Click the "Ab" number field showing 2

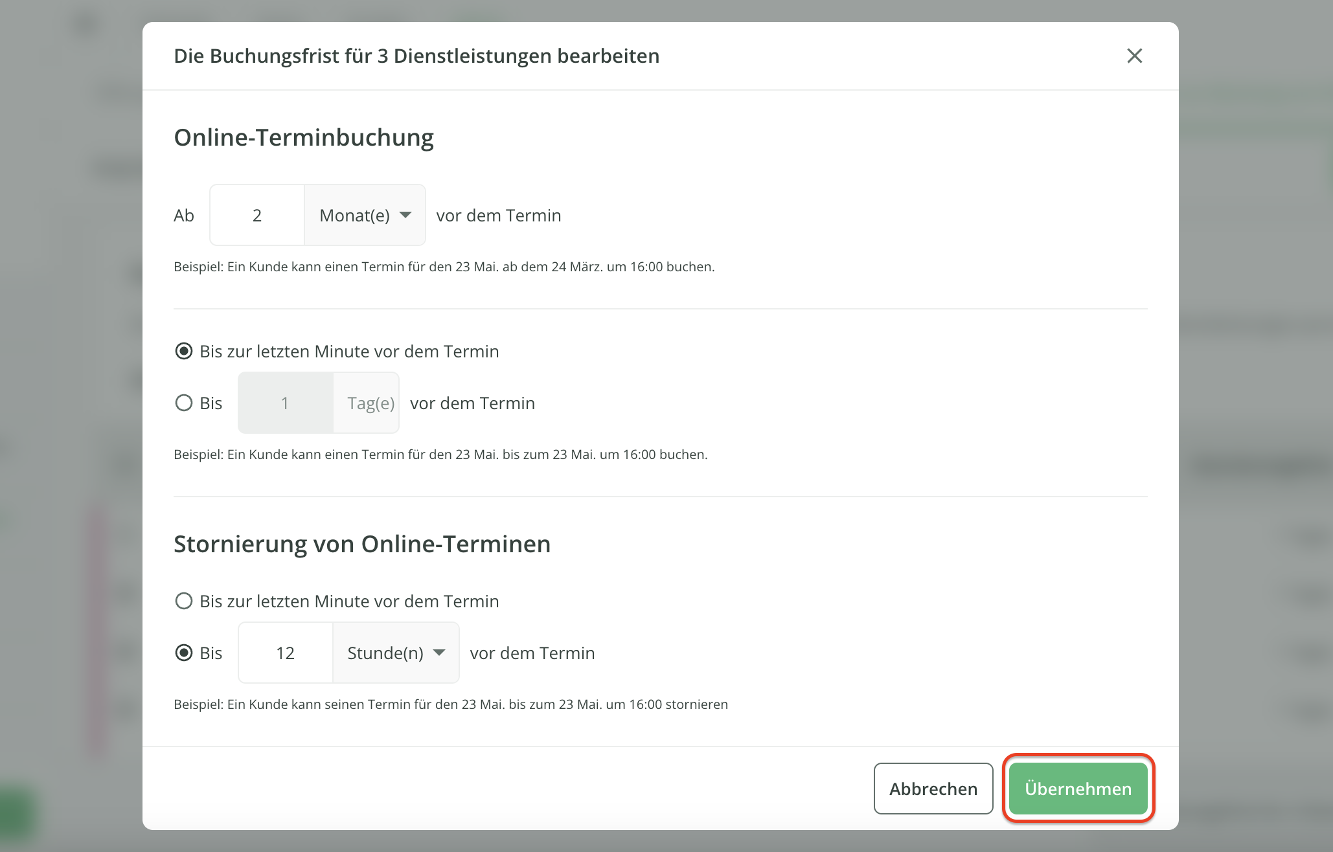tap(257, 215)
